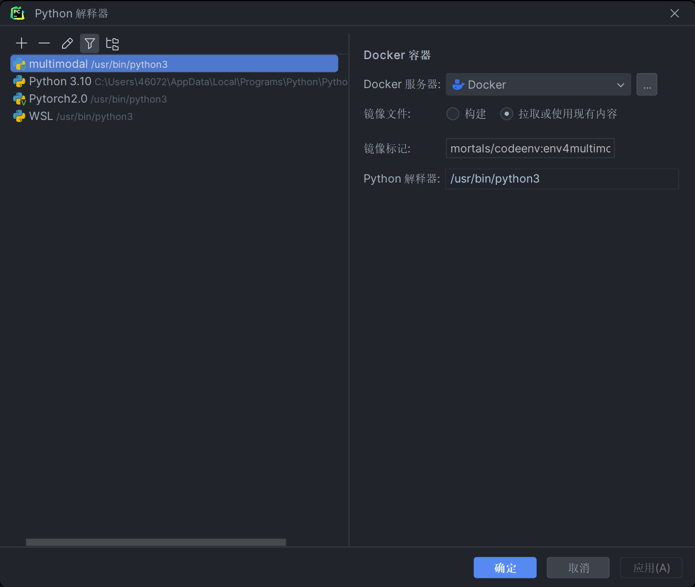695x587 pixels.
Task: Click the horizontal scrollbar under interpreter list
Action: [155, 542]
